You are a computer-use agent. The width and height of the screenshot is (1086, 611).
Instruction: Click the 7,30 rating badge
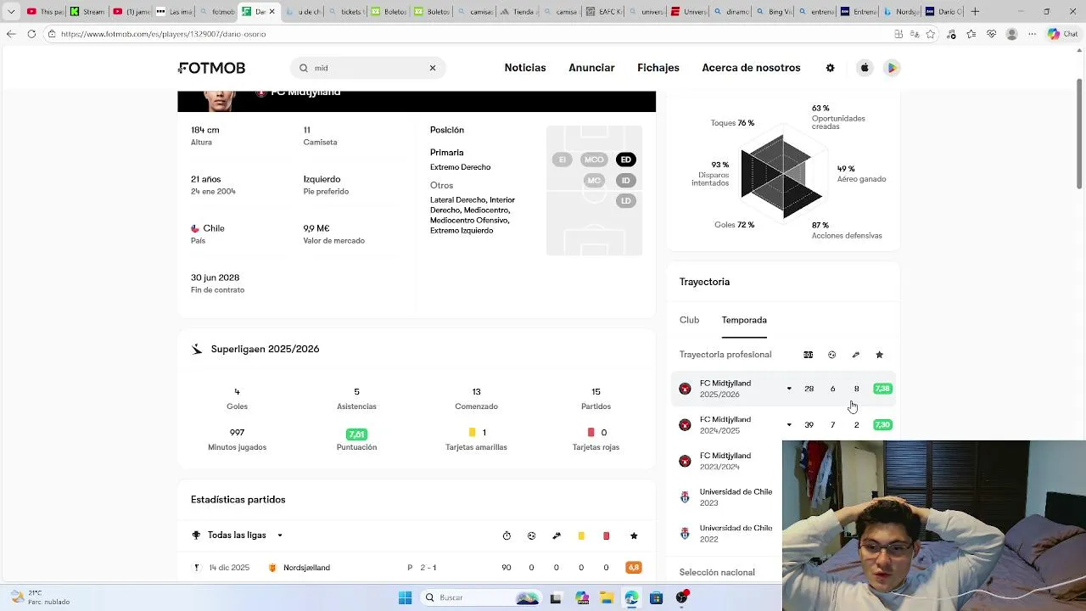click(x=882, y=425)
